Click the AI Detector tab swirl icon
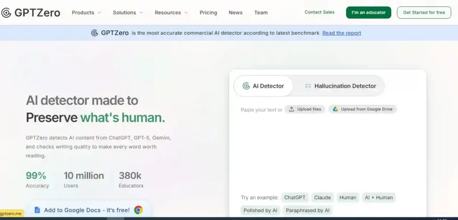 click(246, 86)
